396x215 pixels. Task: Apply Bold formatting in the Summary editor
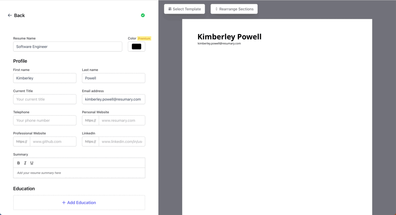pyautogui.click(x=18, y=163)
